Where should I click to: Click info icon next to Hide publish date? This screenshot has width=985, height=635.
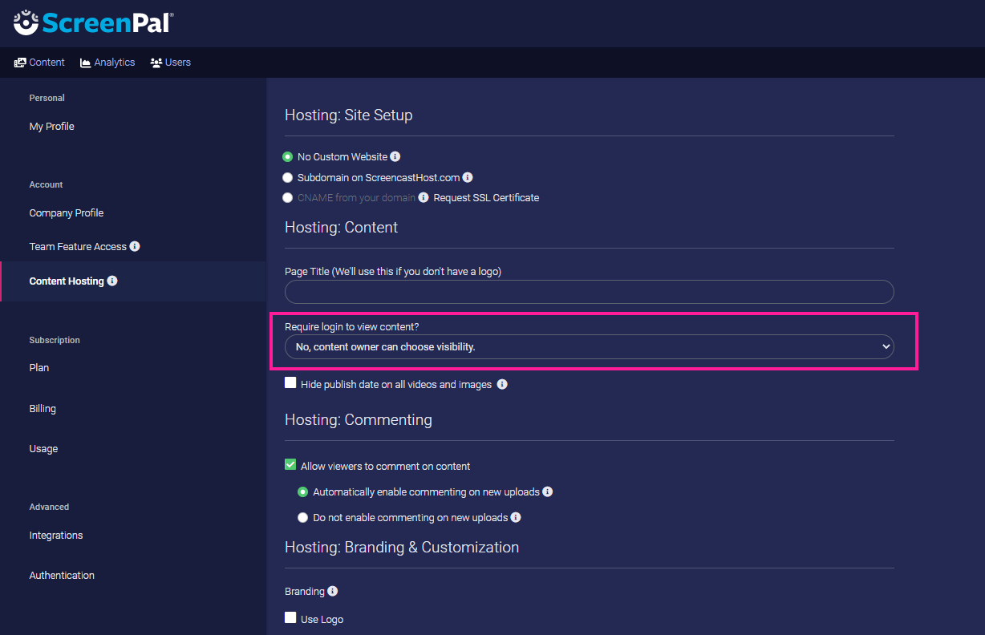[x=502, y=384]
